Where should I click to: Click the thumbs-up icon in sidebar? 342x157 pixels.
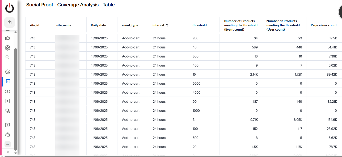coord(8,38)
